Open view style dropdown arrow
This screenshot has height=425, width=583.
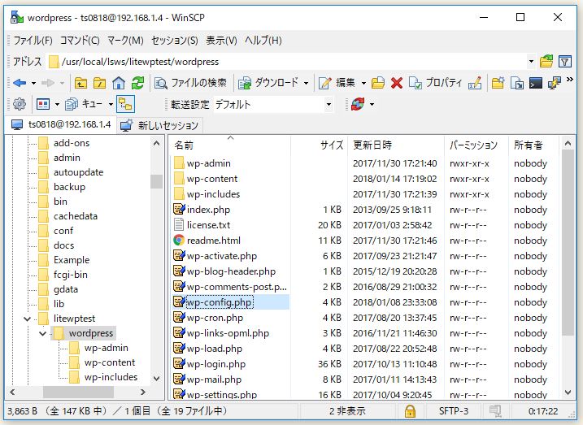[57, 104]
